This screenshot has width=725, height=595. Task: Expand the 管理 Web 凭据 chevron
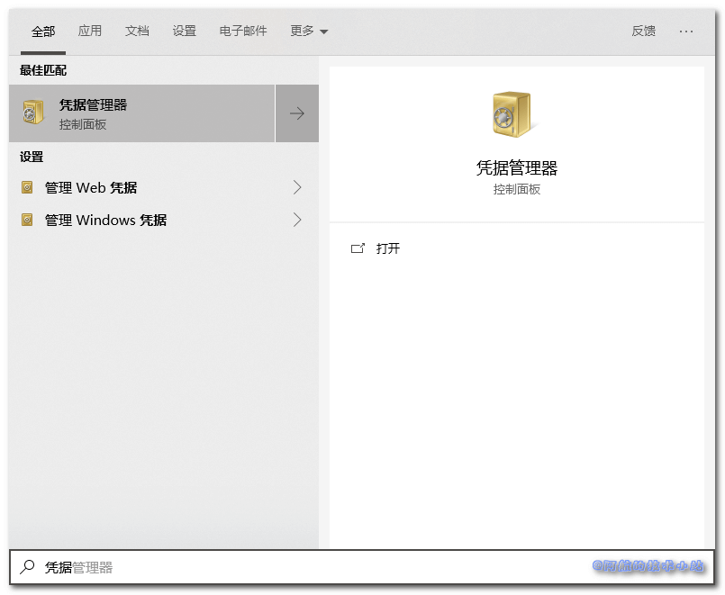coord(298,187)
